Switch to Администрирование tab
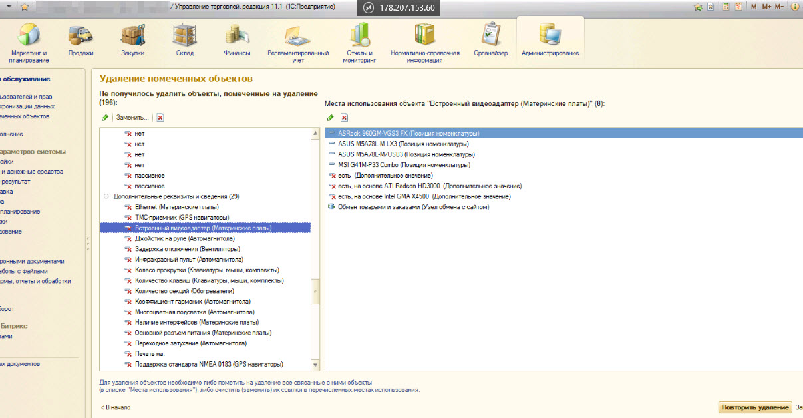The image size is (803, 418). pyautogui.click(x=550, y=40)
